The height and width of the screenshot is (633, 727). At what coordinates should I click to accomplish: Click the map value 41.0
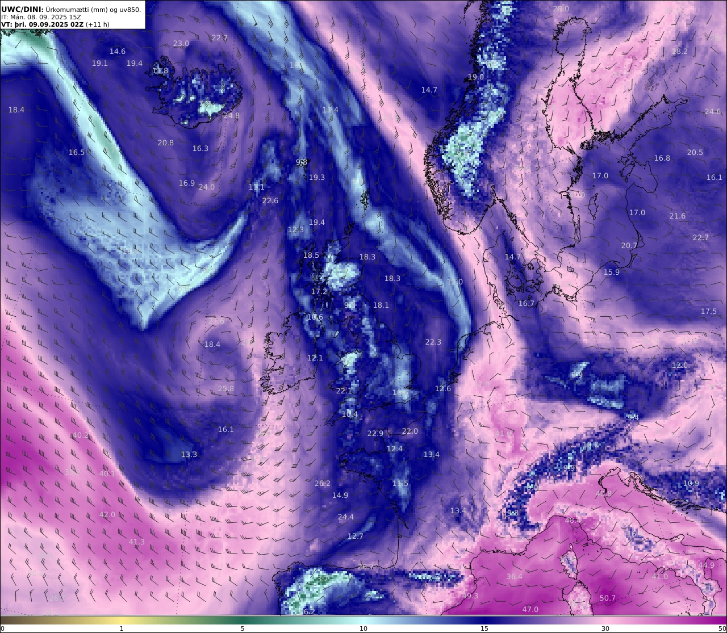[x=660, y=577]
